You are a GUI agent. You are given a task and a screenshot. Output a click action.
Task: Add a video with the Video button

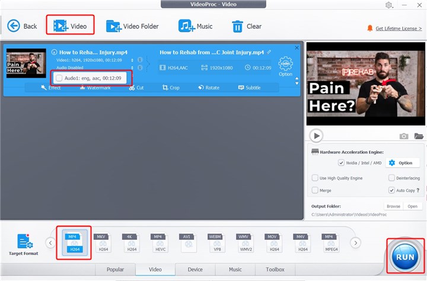tap(70, 26)
